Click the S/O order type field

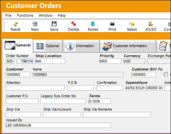10,61
